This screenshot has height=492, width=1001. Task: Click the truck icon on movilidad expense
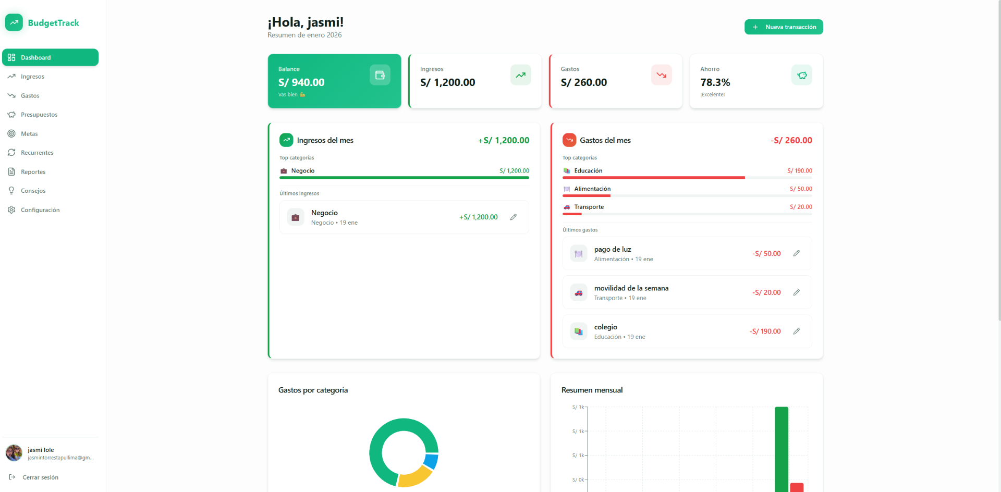click(x=578, y=292)
